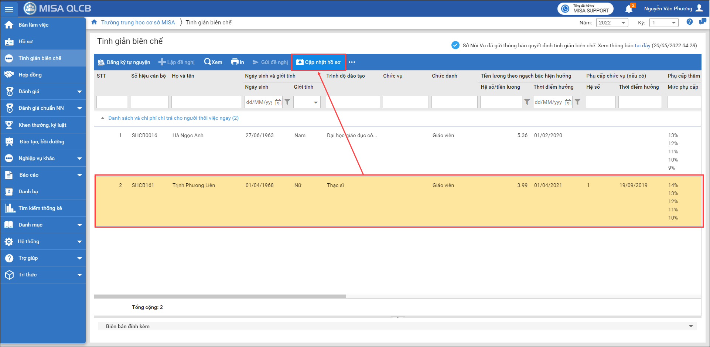
Task: Click the notification bell icon
Action: pyautogui.click(x=629, y=9)
